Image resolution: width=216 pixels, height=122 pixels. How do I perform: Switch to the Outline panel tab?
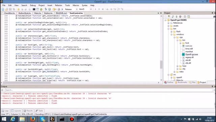169,82
